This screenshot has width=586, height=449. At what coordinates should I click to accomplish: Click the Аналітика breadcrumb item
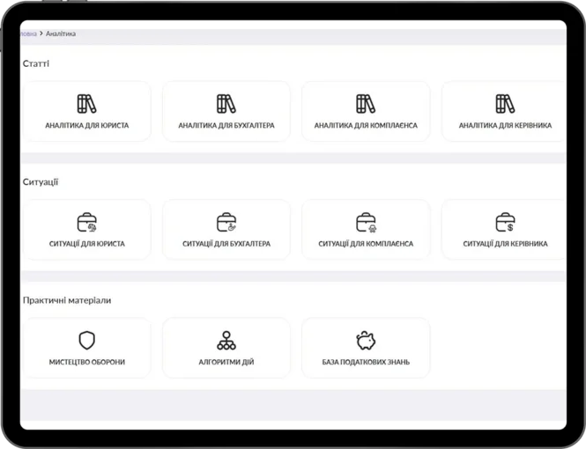point(61,33)
